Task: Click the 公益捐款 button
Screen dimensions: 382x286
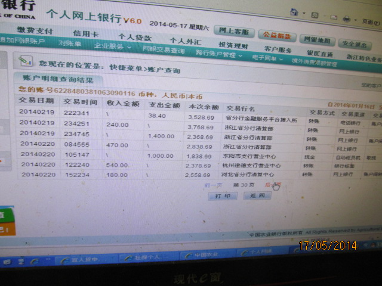Action: (x=277, y=36)
